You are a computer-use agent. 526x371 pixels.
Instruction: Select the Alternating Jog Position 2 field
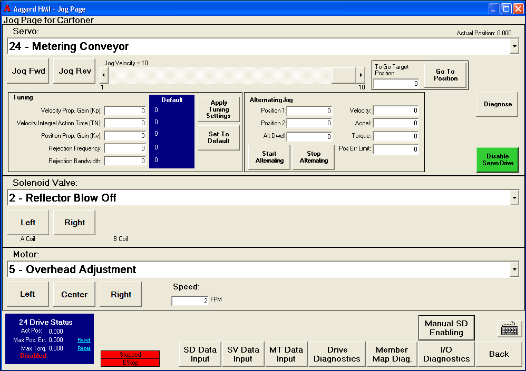tap(309, 123)
